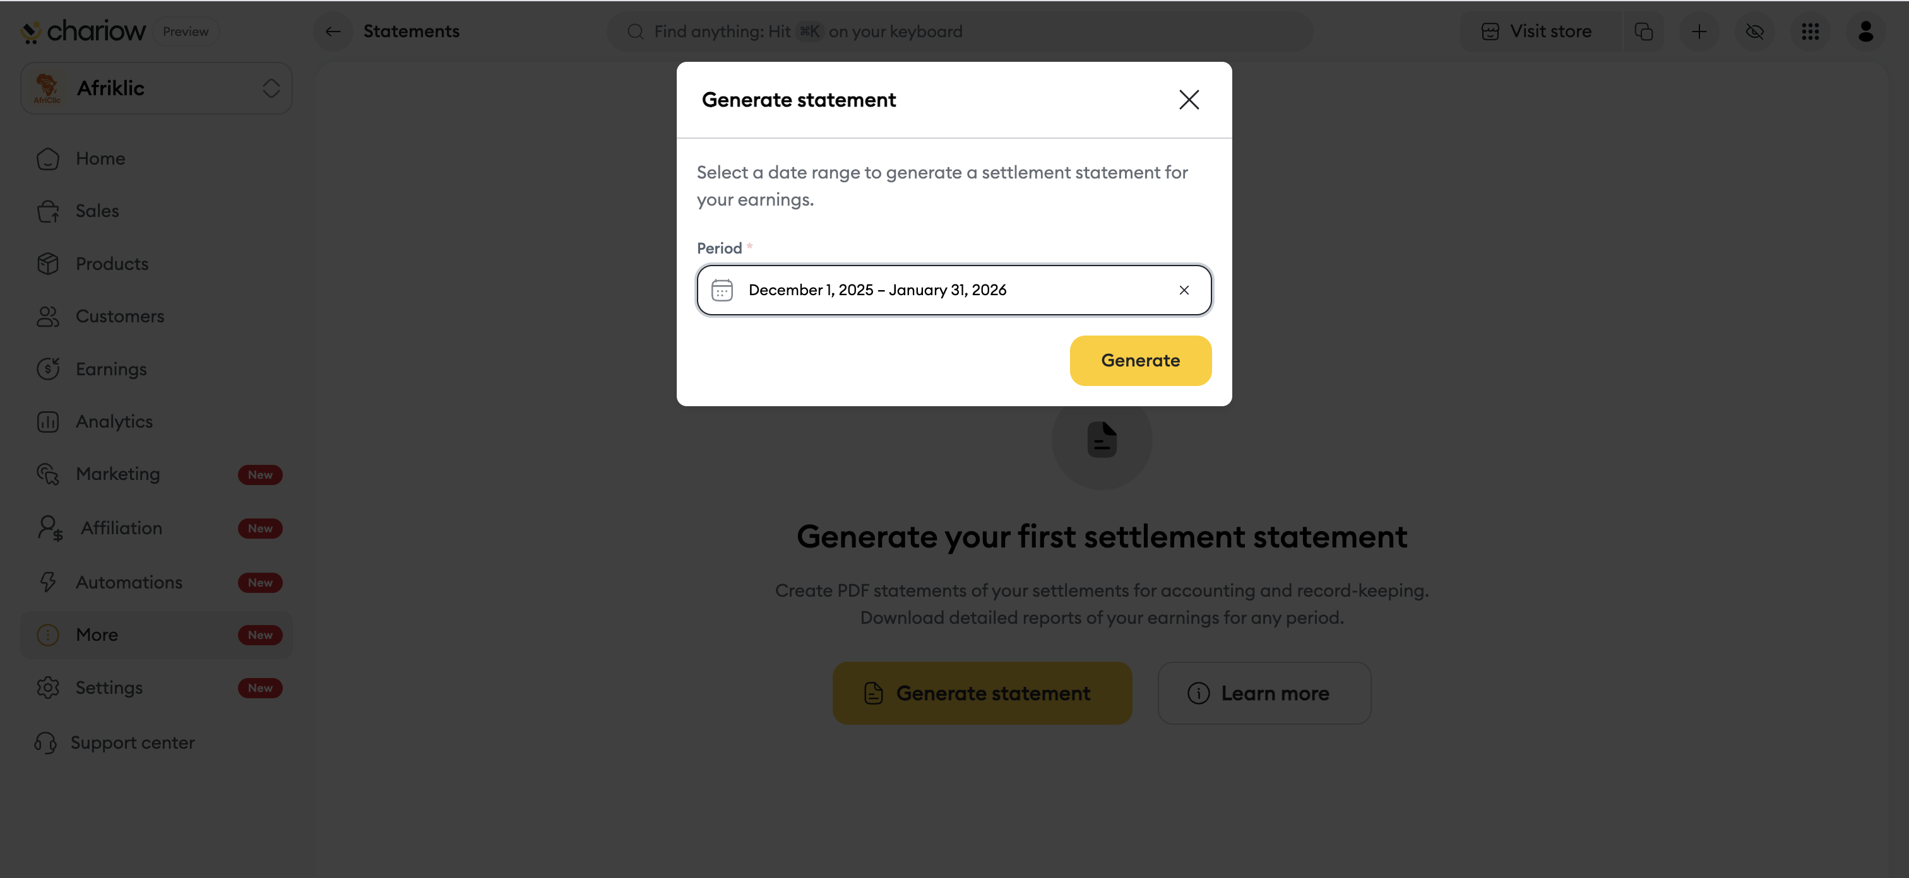The width and height of the screenshot is (1909, 878).
Task: Open the Support center link
Action: click(133, 742)
